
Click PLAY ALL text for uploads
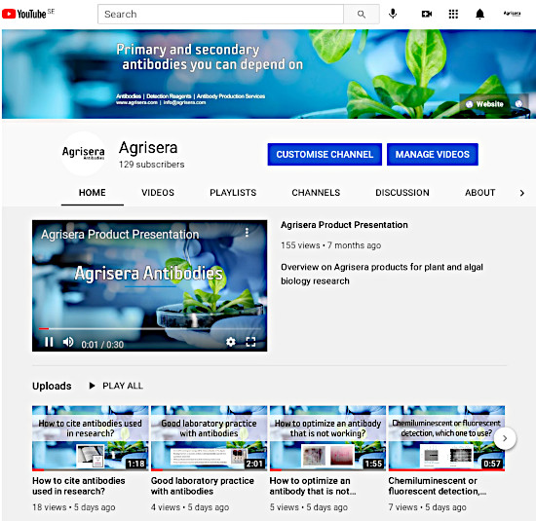(123, 386)
